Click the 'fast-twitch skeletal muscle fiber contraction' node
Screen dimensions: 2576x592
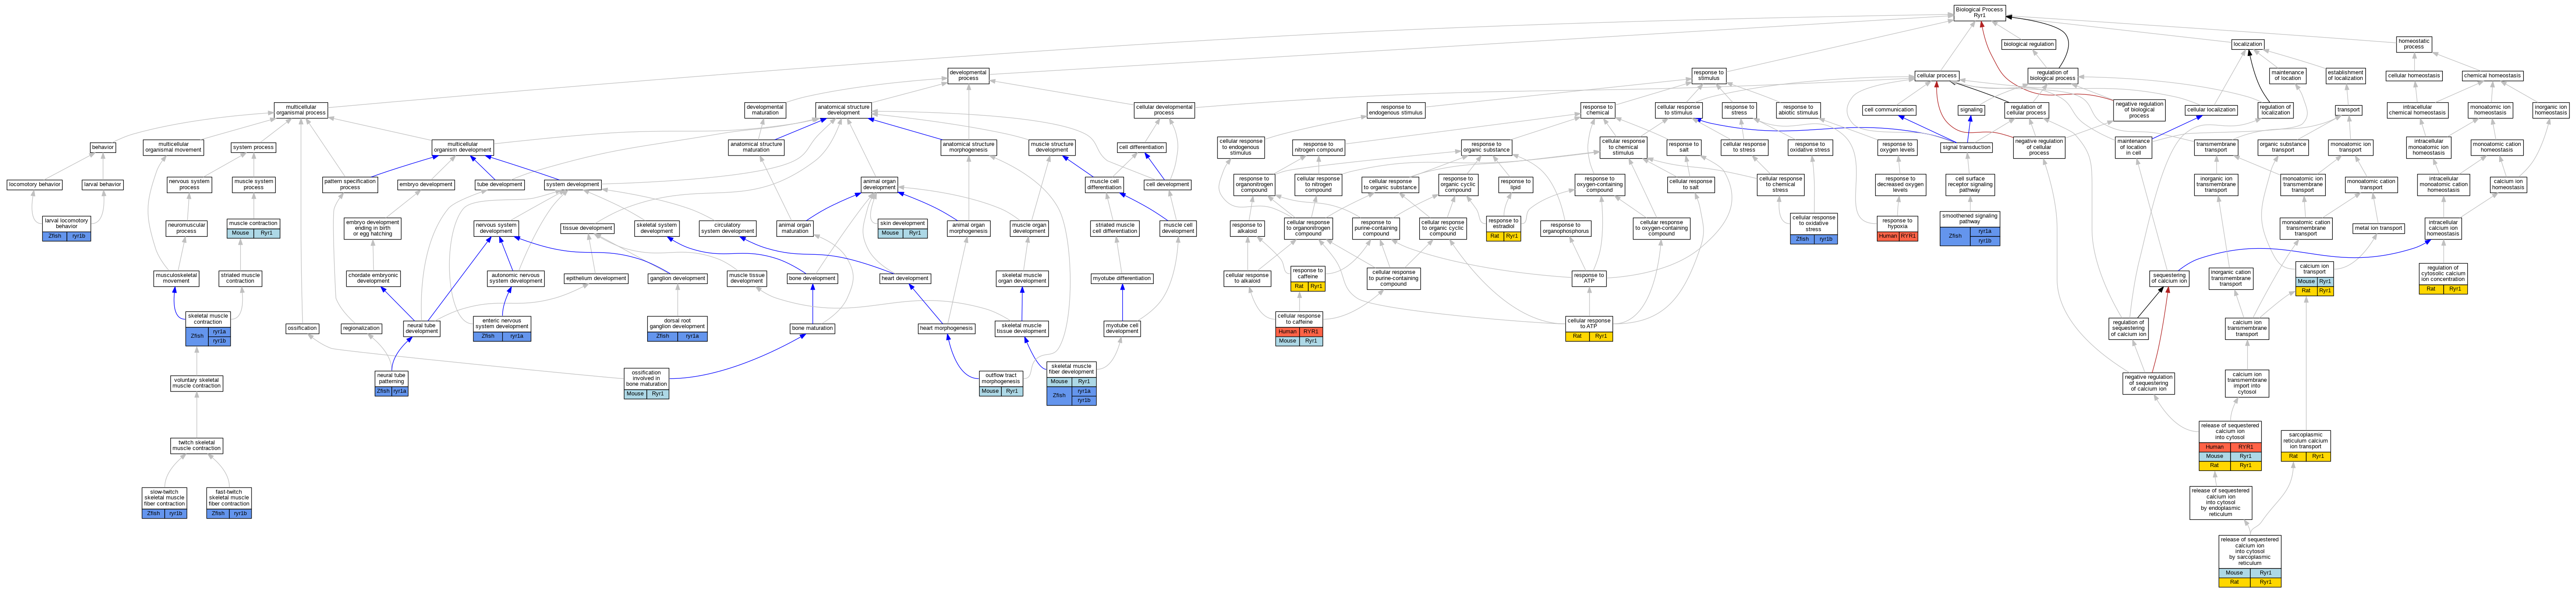pos(229,502)
